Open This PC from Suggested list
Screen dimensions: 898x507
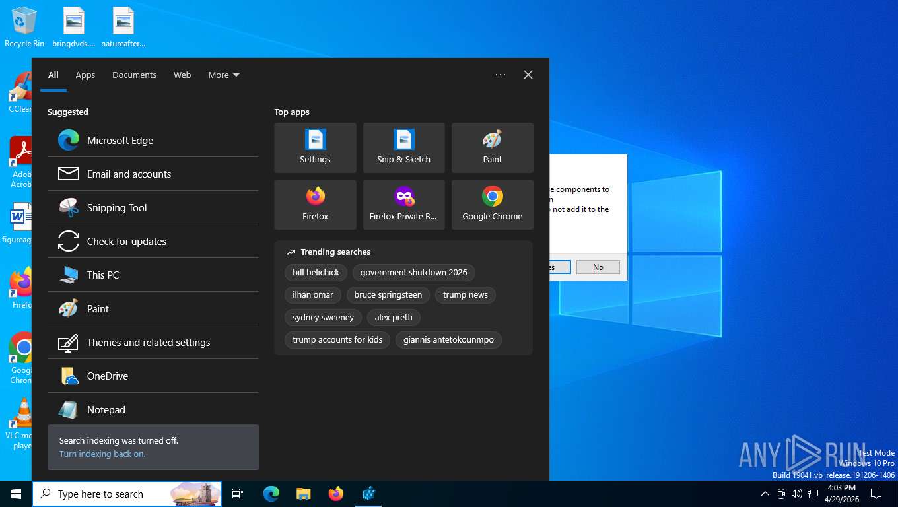click(x=153, y=275)
